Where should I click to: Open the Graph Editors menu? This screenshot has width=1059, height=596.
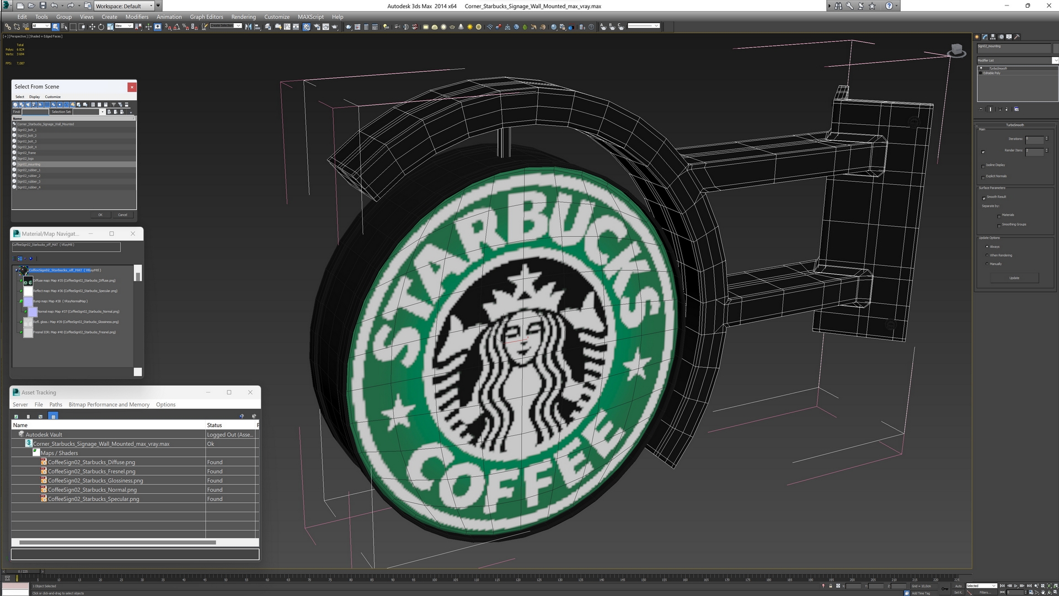(x=206, y=17)
